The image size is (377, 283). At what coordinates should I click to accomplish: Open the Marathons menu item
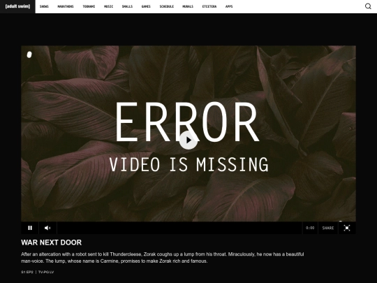click(66, 6)
